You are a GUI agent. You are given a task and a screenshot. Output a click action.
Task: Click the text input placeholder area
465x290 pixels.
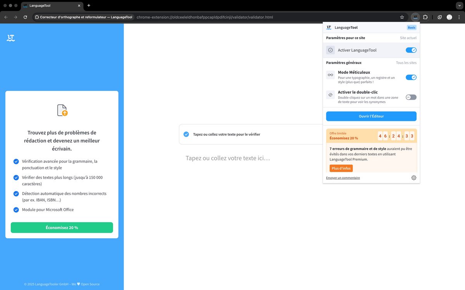click(228, 158)
